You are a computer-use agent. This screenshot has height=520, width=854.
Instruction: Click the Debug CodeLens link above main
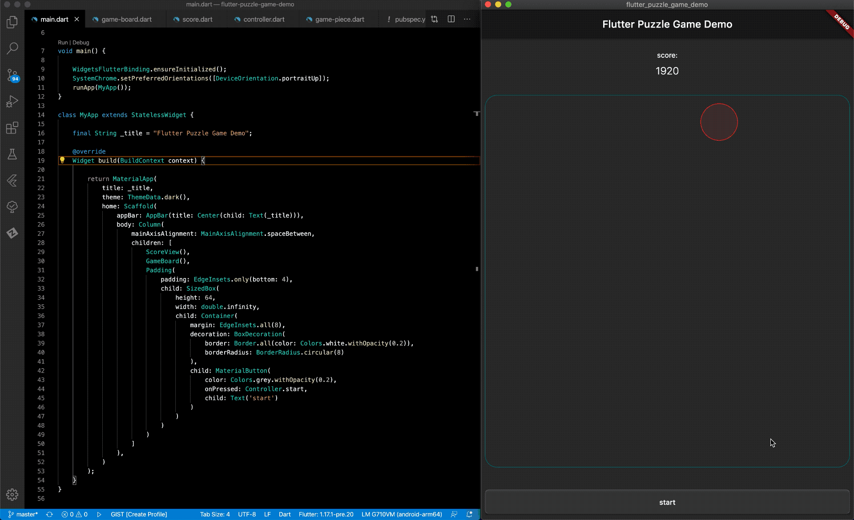point(81,43)
